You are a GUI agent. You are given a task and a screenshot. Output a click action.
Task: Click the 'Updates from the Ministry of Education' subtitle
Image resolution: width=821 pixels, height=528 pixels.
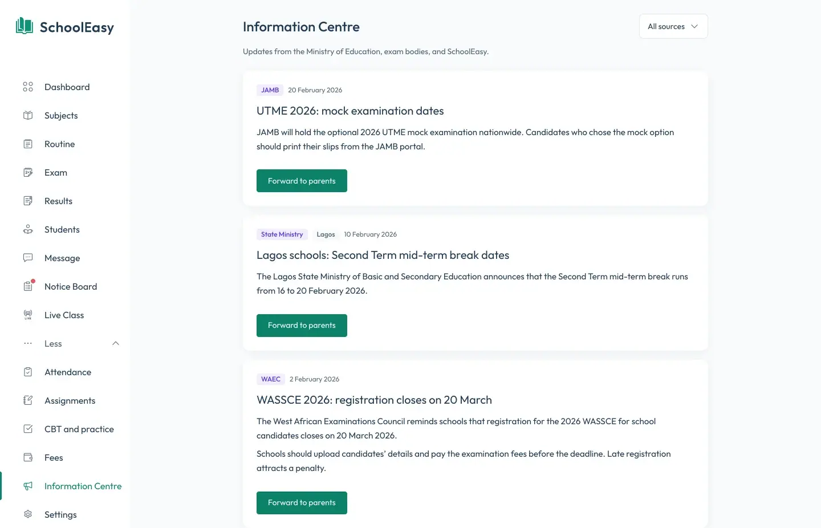click(365, 51)
